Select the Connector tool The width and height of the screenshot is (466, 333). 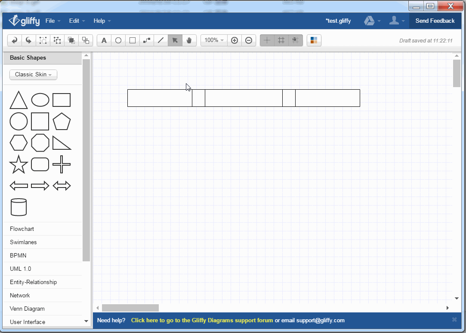click(147, 40)
